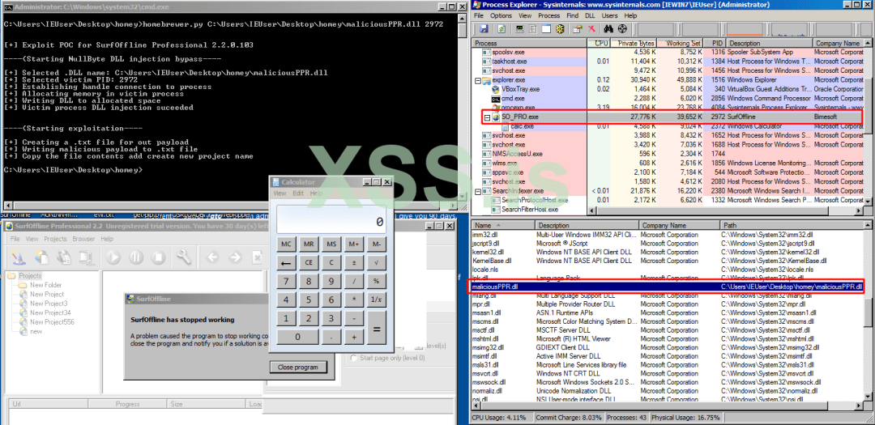
Task: Click the MC memory clear button in Calculator
Action: tap(286, 244)
